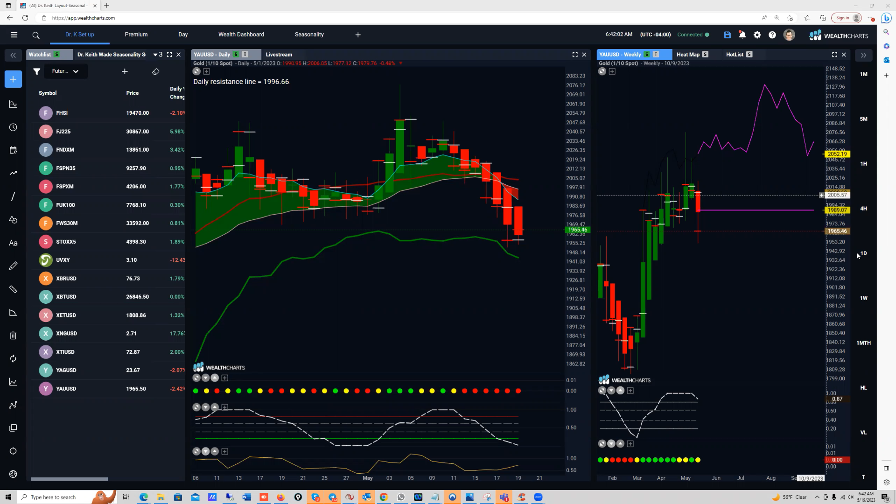Image resolution: width=896 pixels, height=504 pixels.
Task: Open the settings gear in top bar
Action: click(757, 35)
